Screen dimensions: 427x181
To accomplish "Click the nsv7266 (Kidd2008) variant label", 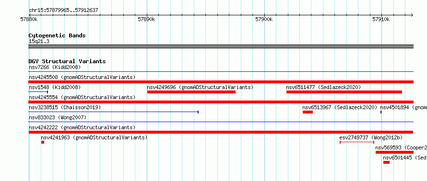I will tap(55, 67).
